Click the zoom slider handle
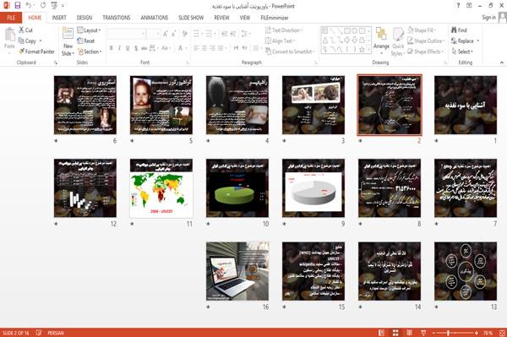This screenshot has width=507, height=337. coord(448,333)
